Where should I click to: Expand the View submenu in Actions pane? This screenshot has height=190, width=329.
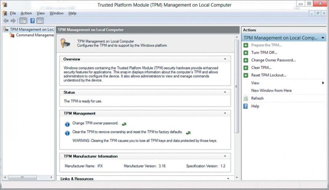[323, 83]
